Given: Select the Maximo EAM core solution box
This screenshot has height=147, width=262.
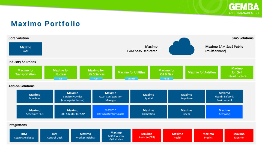Looking at the screenshot, I should click(25, 49).
